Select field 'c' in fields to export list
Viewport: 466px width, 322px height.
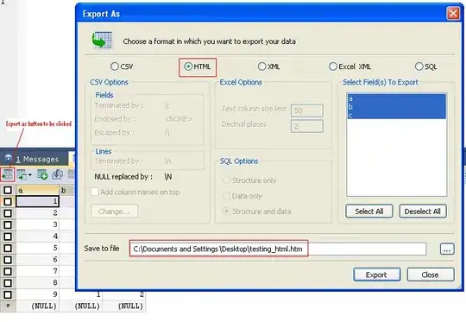[396, 115]
